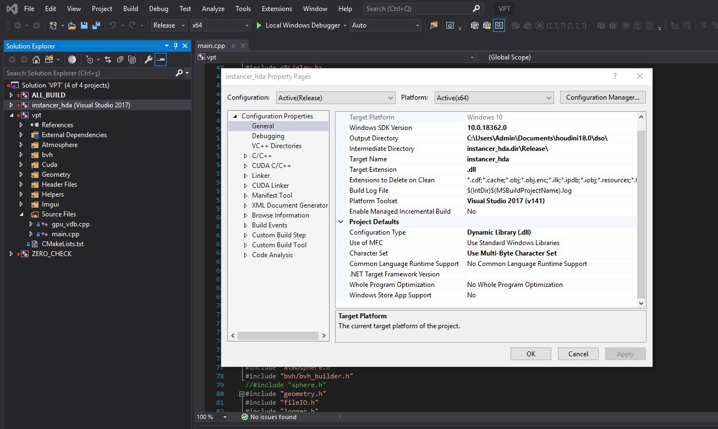This screenshot has width=718, height=429.
Task: Click the Search Solution Explorer field
Action: tap(83, 73)
